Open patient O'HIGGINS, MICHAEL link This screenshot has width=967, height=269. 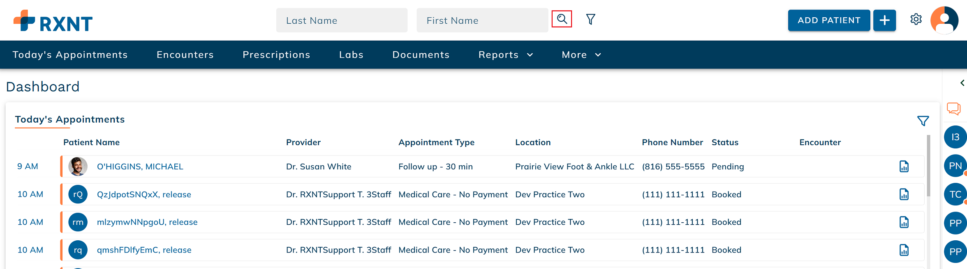[x=140, y=166]
